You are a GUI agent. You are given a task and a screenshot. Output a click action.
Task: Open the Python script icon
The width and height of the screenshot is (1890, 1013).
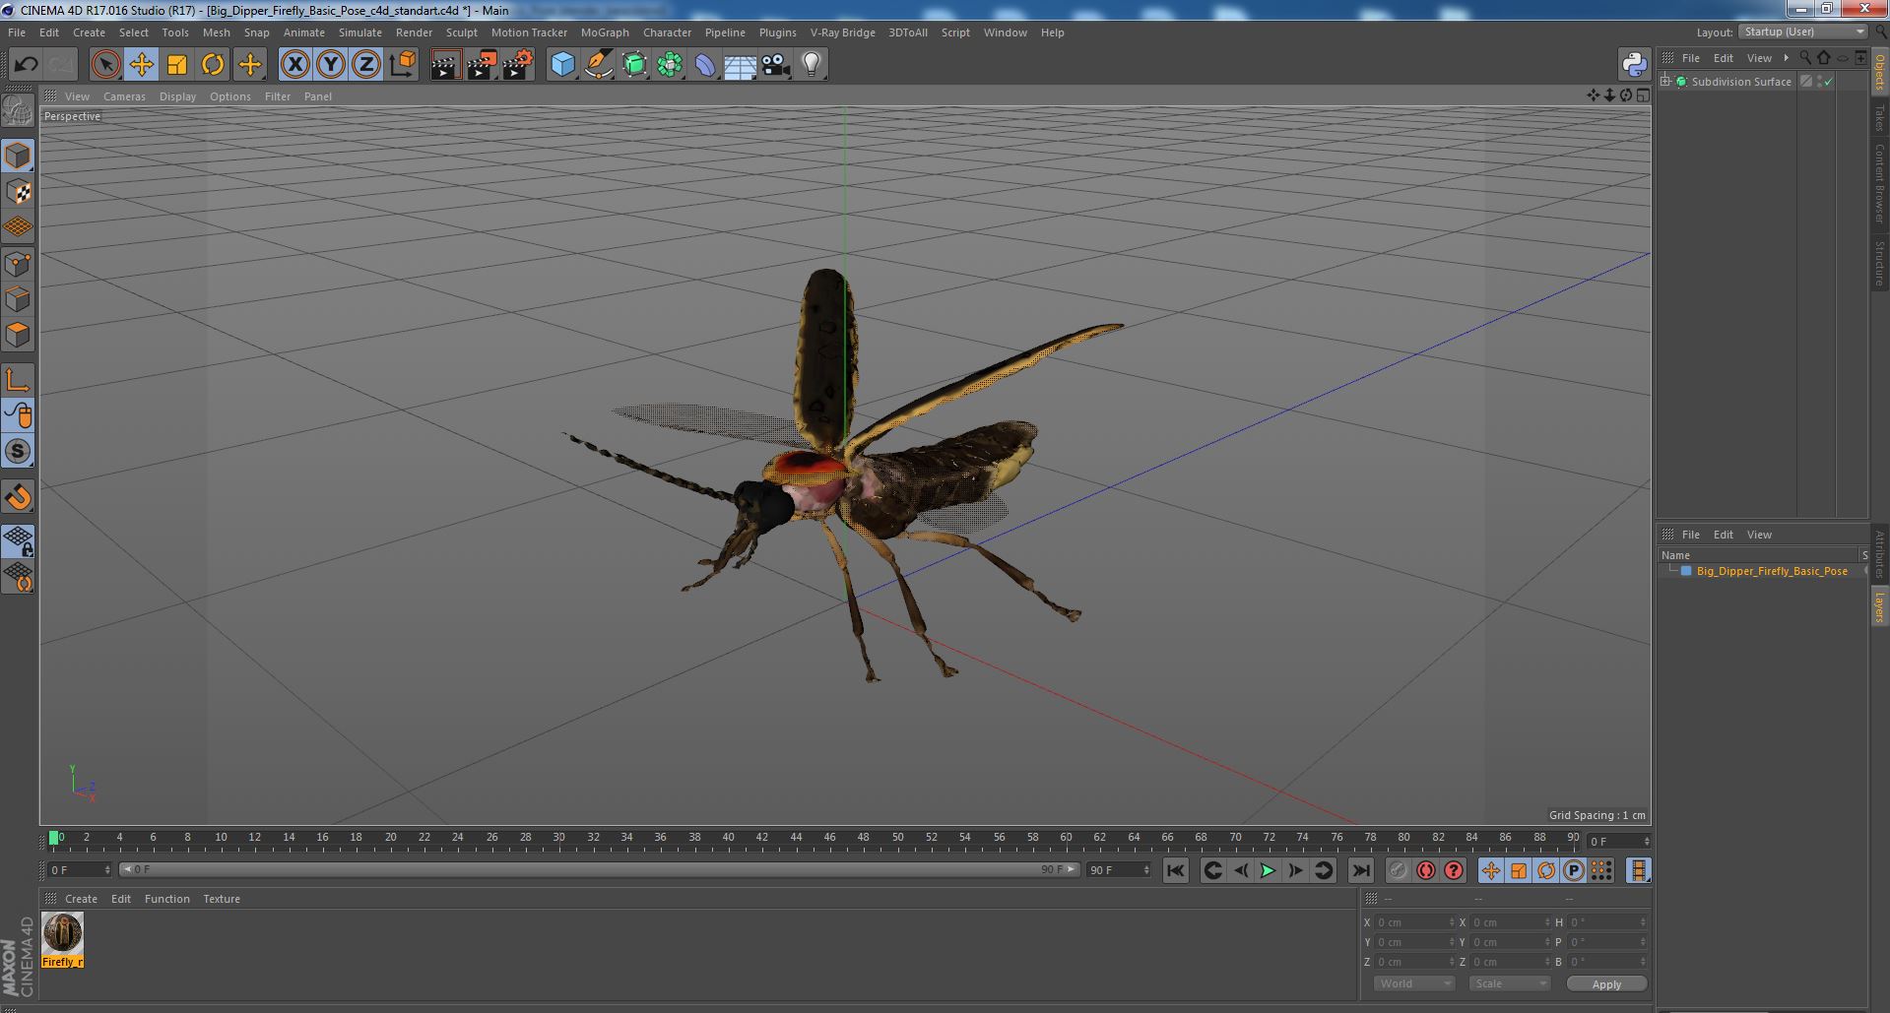pos(1634,65)
